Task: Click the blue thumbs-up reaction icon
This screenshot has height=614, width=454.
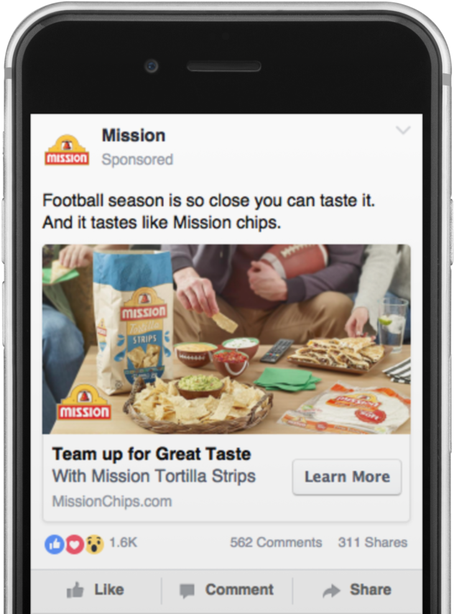Action: [55, 544]
